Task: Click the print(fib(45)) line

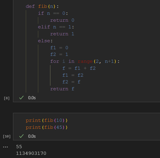Action: 47,127
